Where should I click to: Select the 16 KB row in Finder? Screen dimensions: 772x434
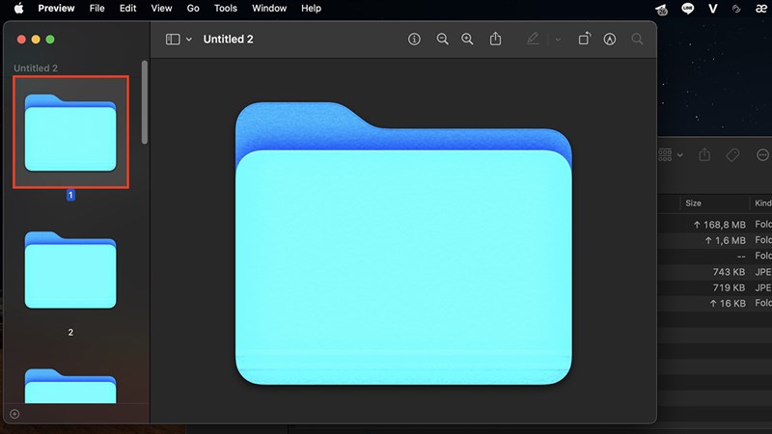(x=715, y=303)
